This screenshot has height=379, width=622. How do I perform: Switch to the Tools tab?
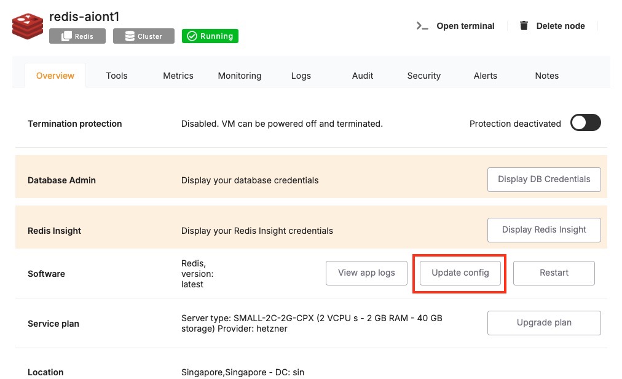tap(117, 76)
